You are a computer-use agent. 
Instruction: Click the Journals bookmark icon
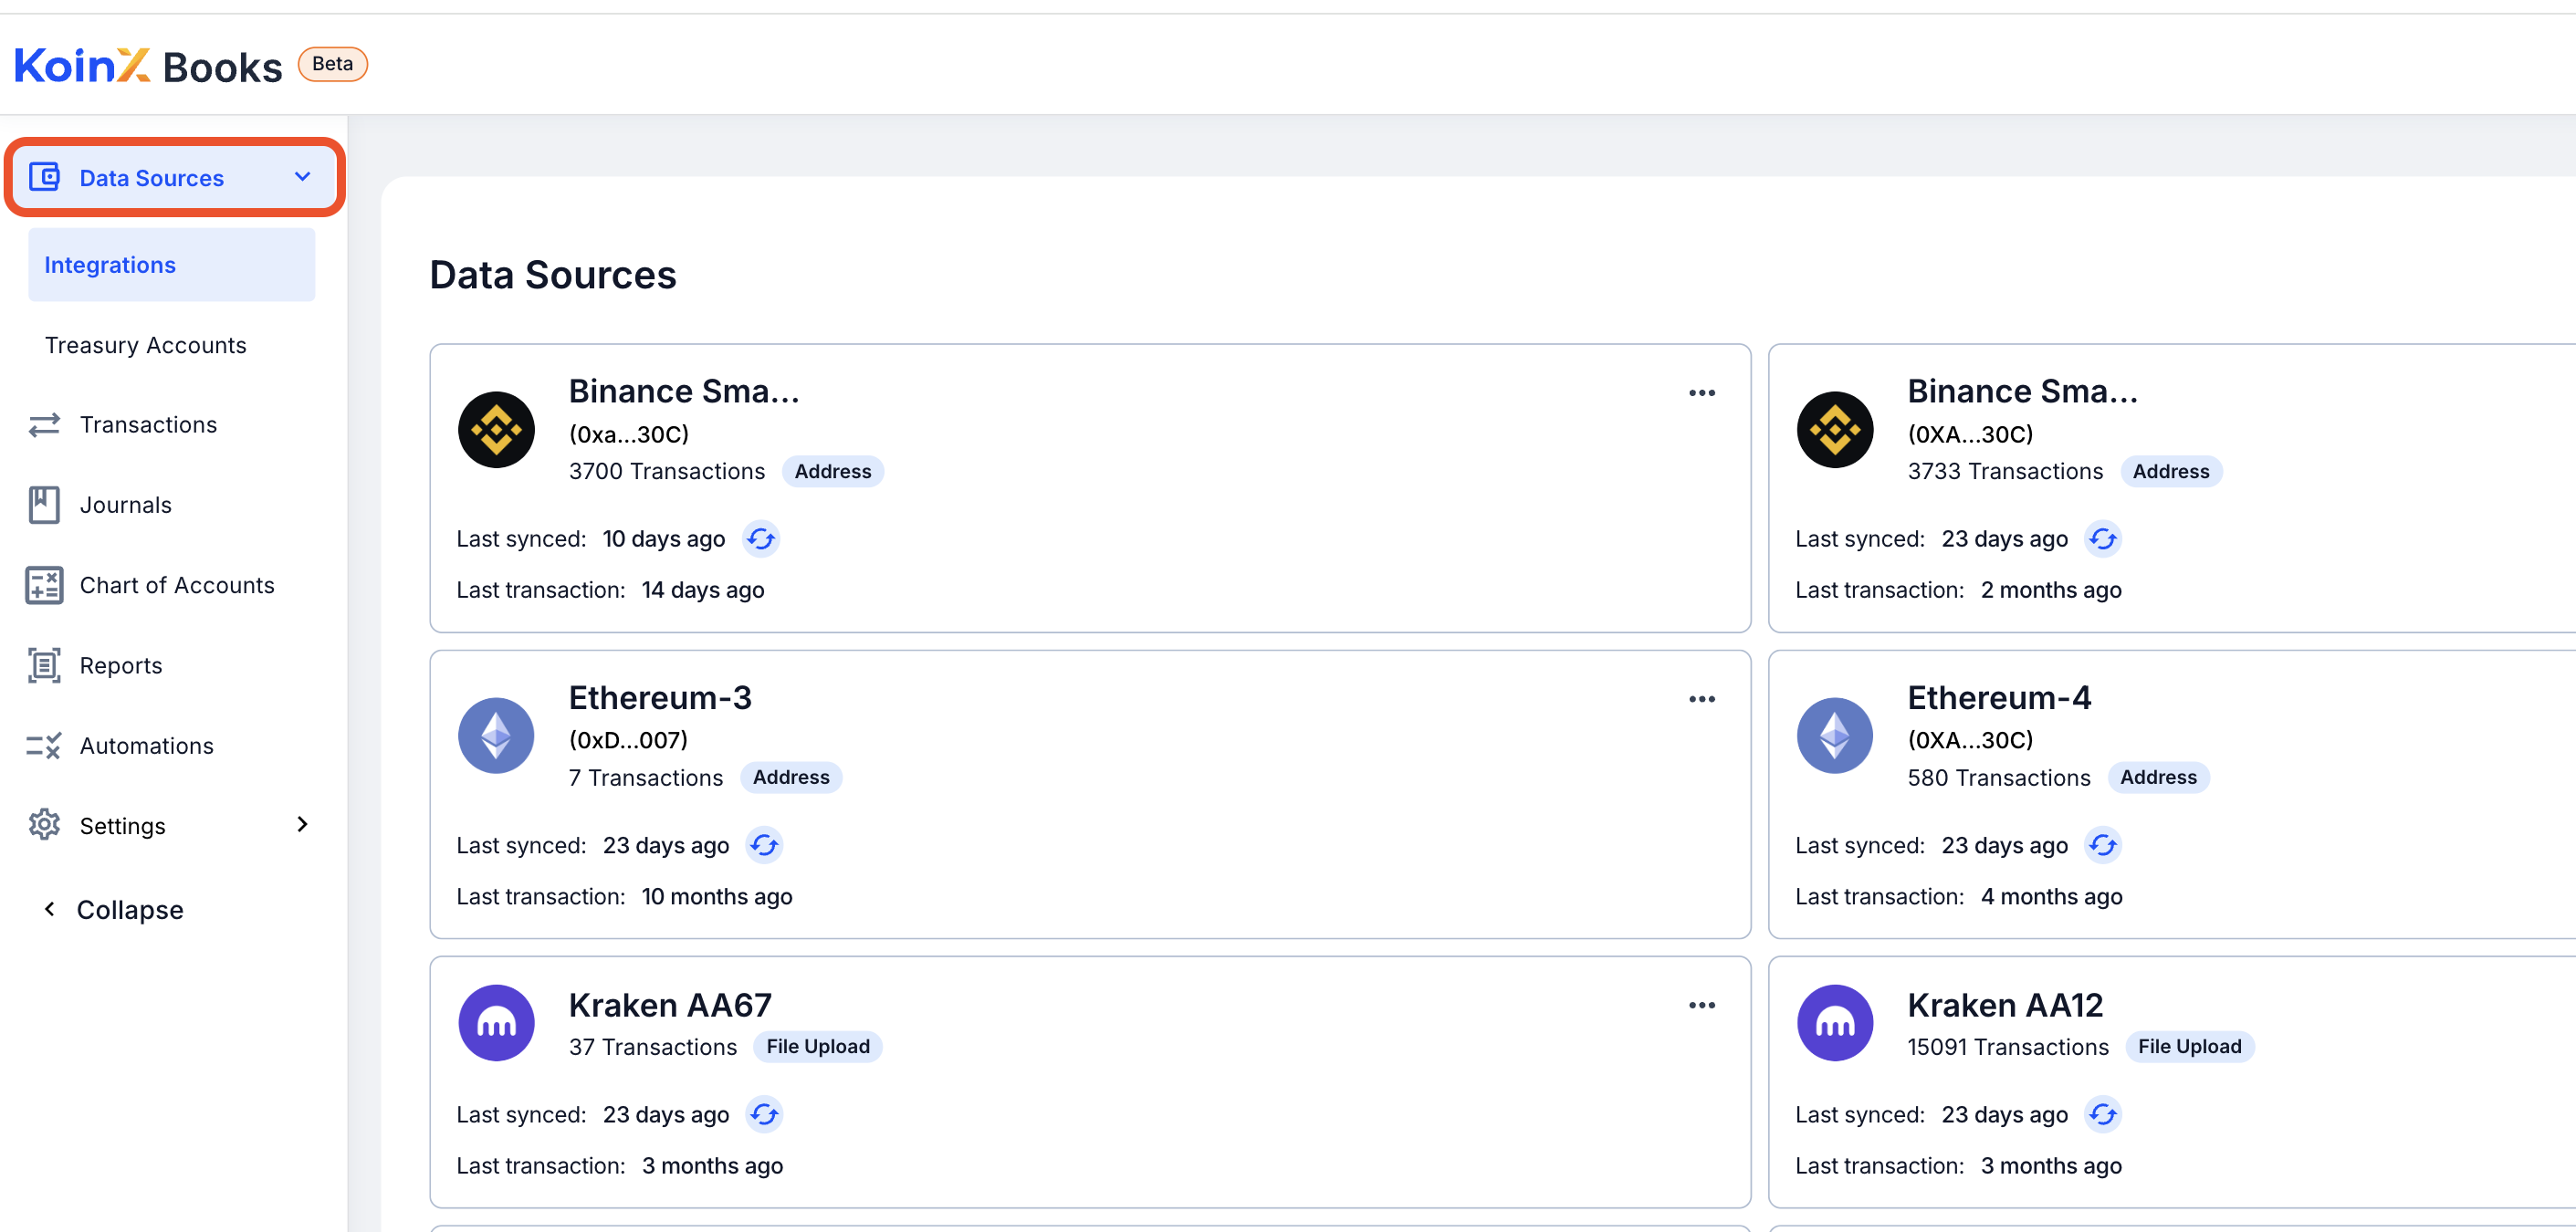pyautogui.click(x=44, y=505)
